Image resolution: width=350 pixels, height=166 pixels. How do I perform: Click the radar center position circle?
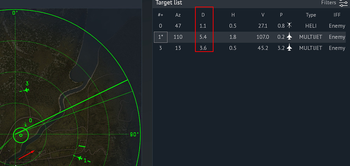point(21,135)
